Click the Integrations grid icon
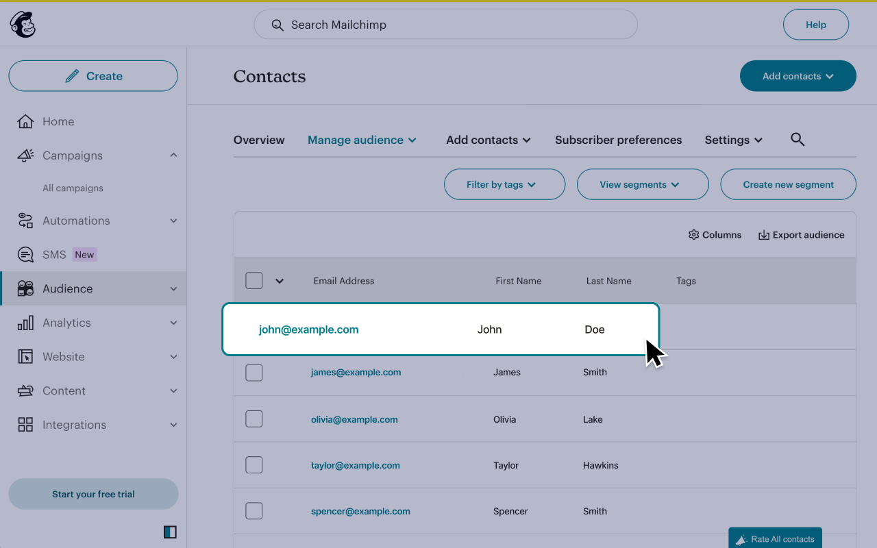This screenshot has height=548, width=877. click(x=25, y=425)
